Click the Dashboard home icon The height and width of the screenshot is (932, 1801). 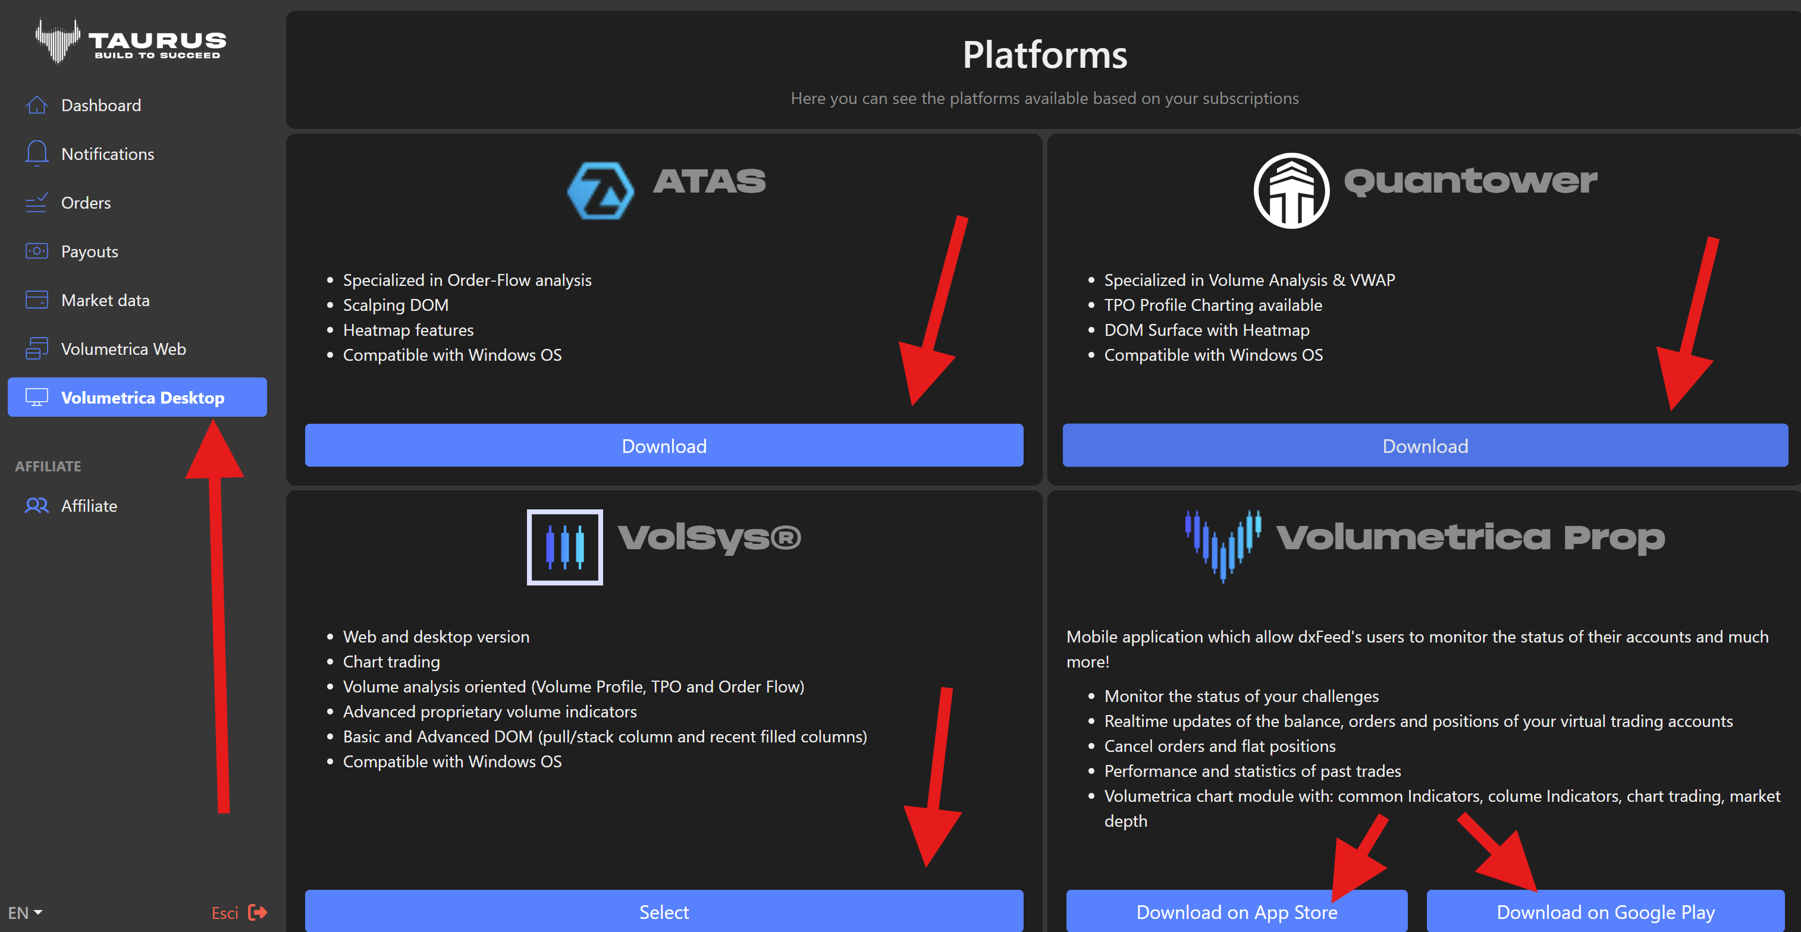pos(36,105)
